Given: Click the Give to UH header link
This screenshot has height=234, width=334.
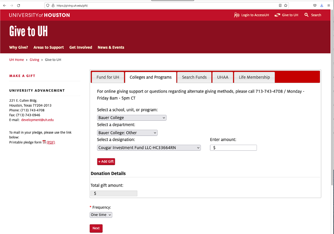Looking at the screenshot, I should 290,15.
